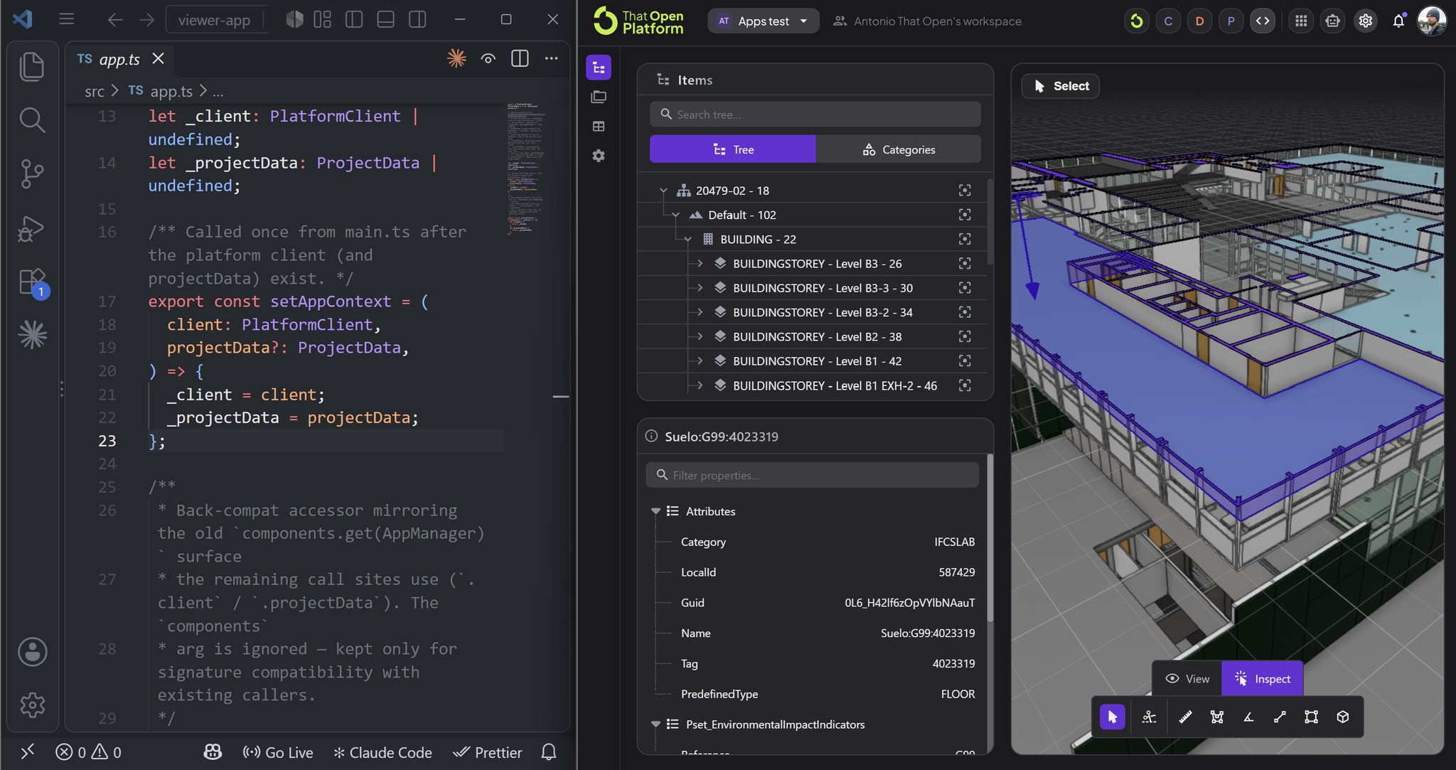This screenshot has height=770, width=1456.
Task: Expand BUILDINGSTOREY - Level B3-3 - 30
Action: click(700, 288)
